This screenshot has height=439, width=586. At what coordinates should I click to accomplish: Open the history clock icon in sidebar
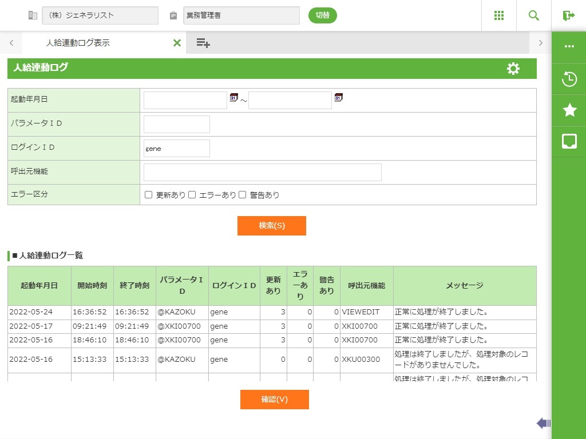pos(569,79)
